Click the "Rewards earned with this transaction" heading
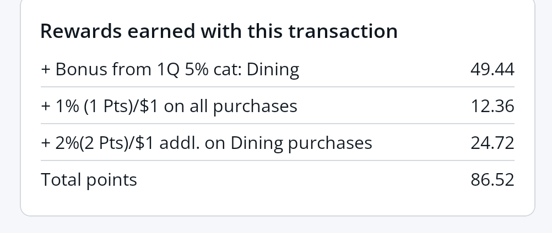Screen dimensions: 552x233 (219, 31)
